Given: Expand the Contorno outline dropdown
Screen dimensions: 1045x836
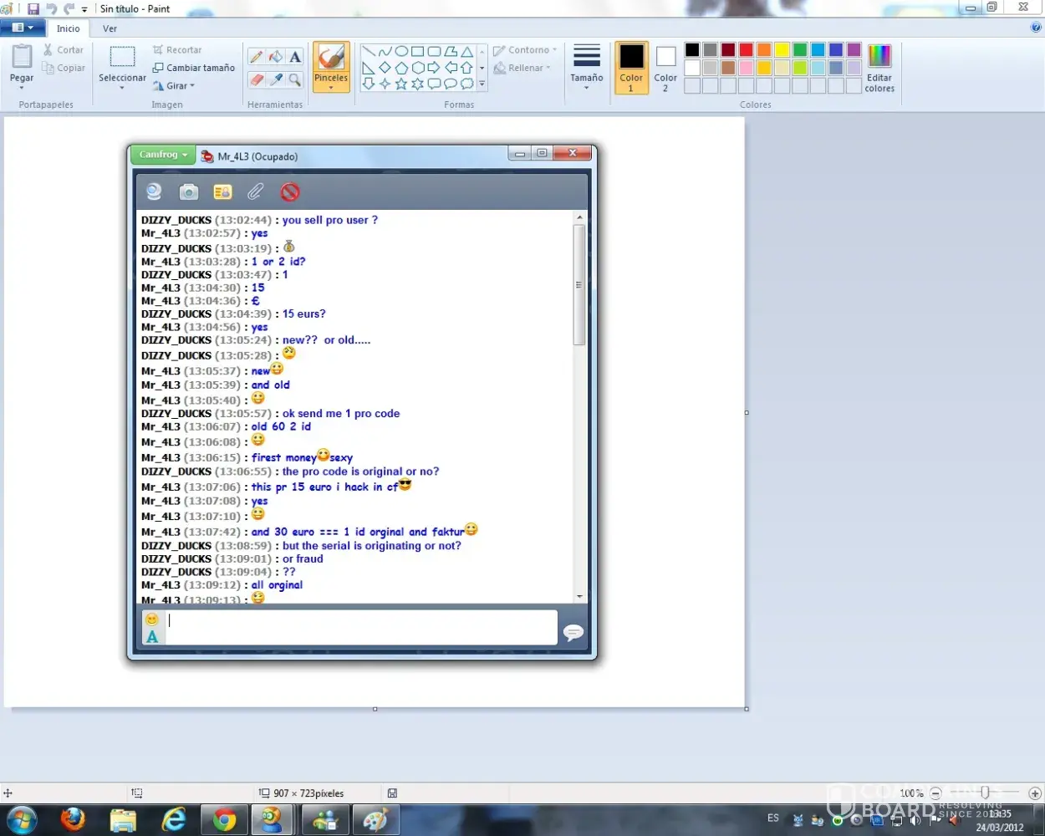Looking at the screenshot, I should 525,50.
